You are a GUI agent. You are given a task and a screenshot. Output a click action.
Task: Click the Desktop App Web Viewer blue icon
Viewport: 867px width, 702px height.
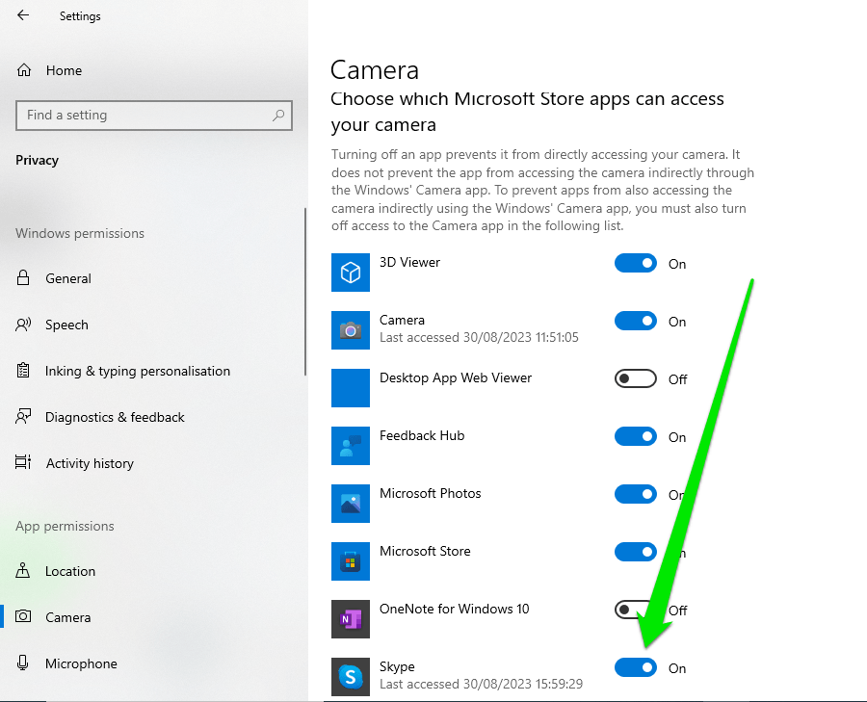coord(351,388)
